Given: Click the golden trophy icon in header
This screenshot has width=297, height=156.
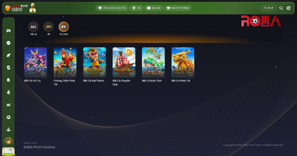Looking at the screenshot, I should coord(33,8).
